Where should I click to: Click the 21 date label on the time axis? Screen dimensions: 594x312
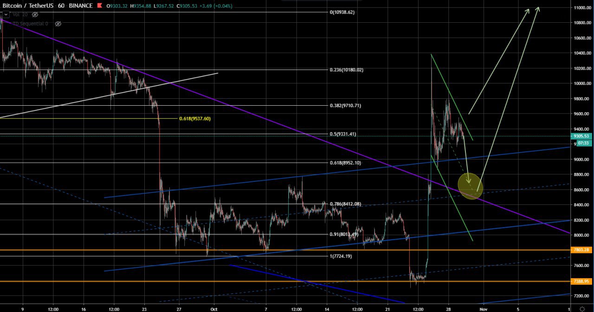(388, 308)
